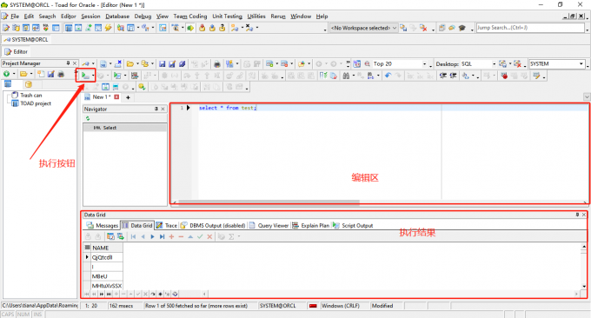591x318 pixels.
Task: Switch to the Script Output tab
Action: click(353, 225)
